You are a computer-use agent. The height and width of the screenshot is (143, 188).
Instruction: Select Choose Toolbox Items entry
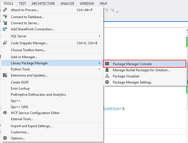[x=28, y=50]
